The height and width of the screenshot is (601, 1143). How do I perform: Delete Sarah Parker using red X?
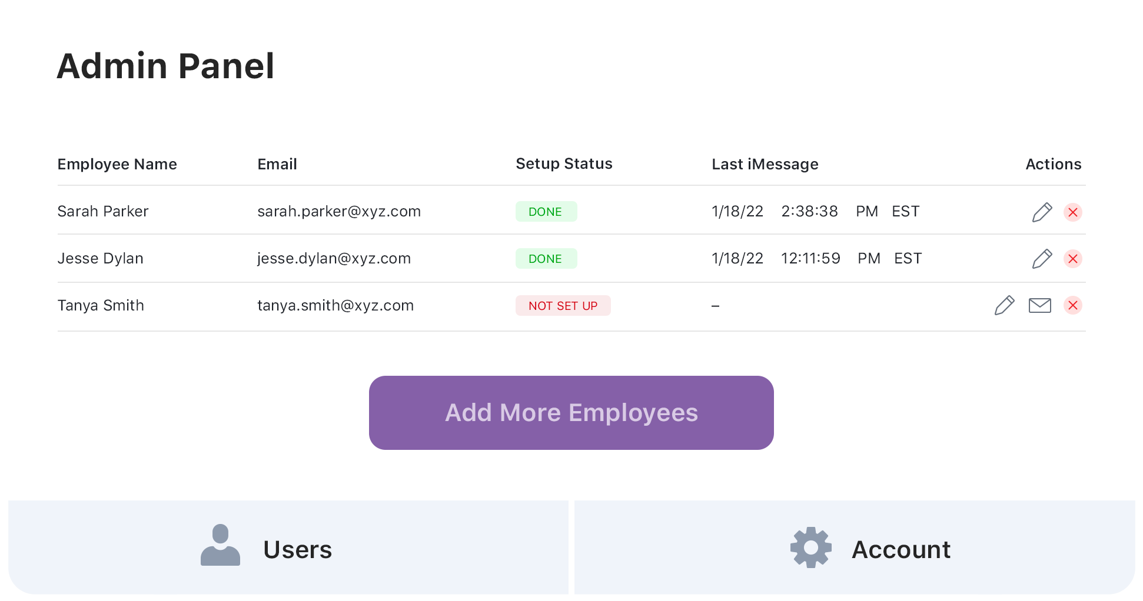pyautogui.click(x=1072, y=212)
